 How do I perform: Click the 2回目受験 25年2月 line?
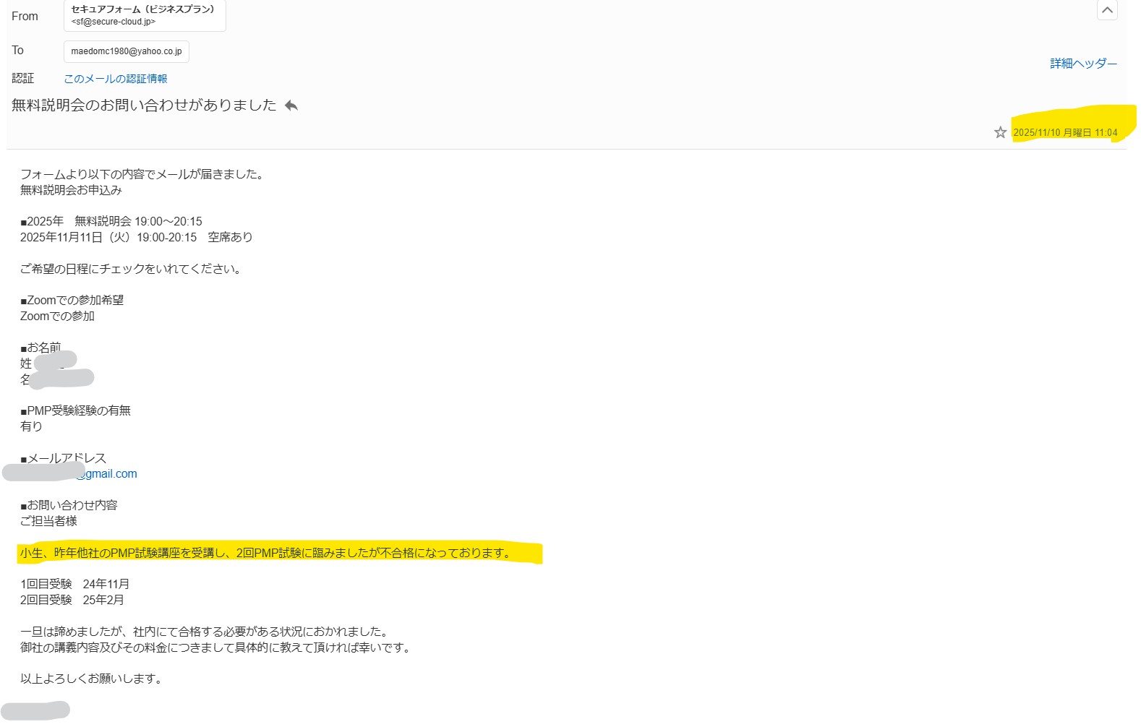[x=72, y=600]
